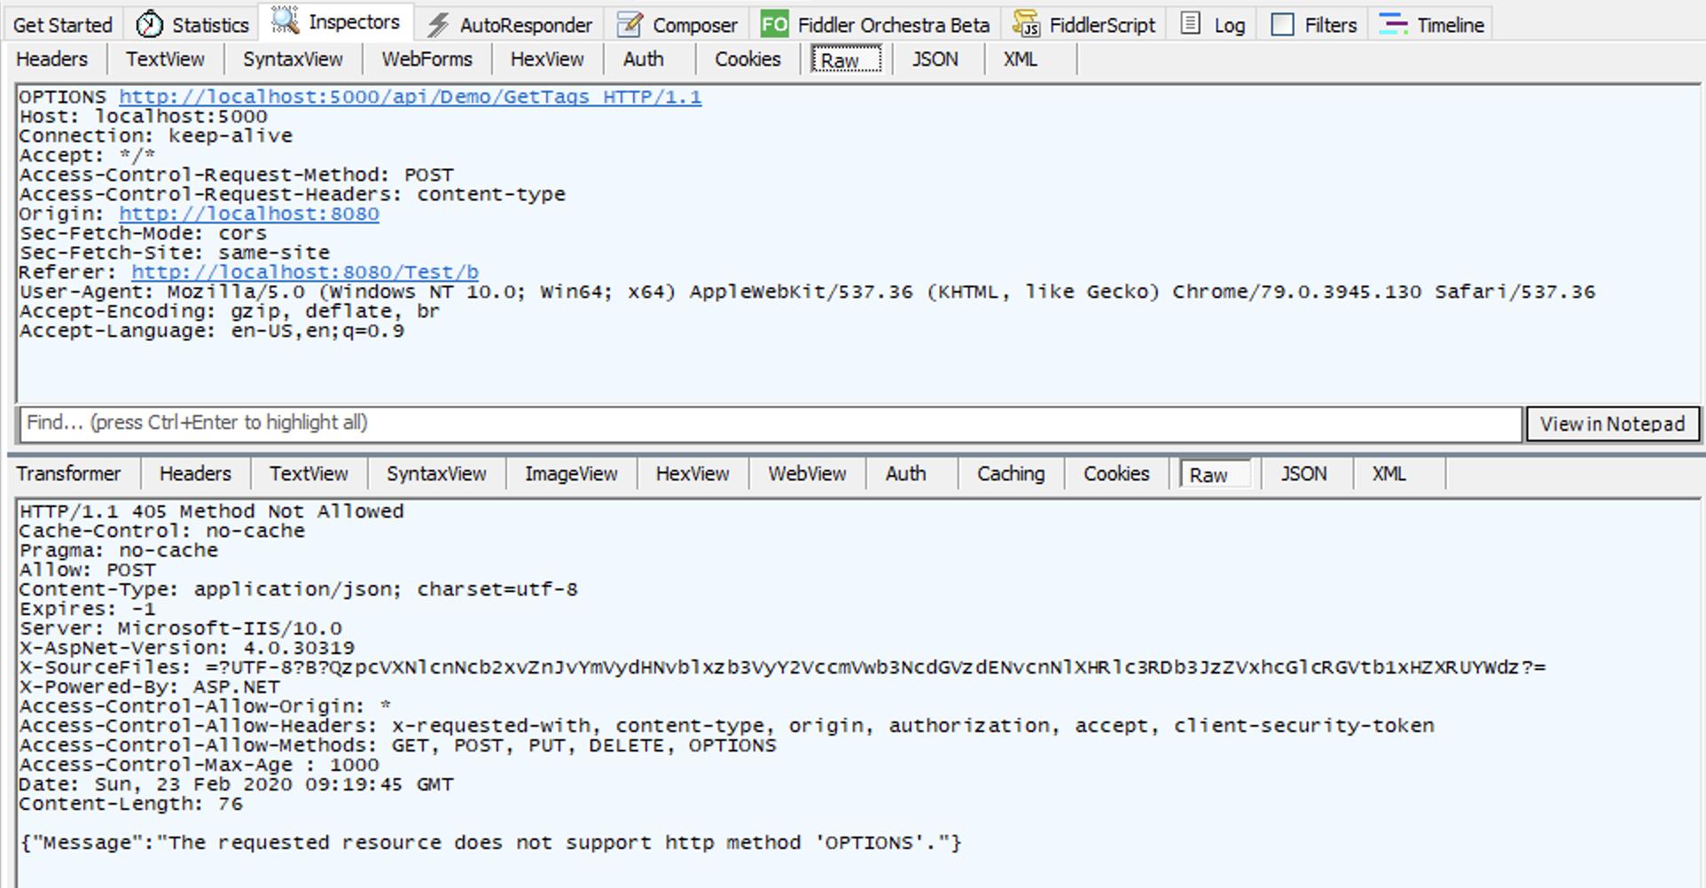The image size is (1706, 888).
Task: Click the User-Agent header line
Action: pyautogui.click(x=807, y=292)
